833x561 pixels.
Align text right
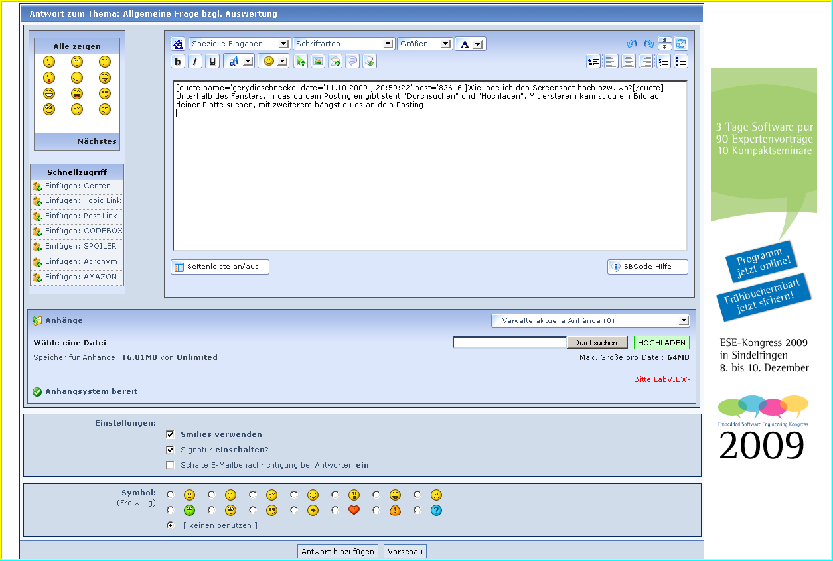click(645, 61)
